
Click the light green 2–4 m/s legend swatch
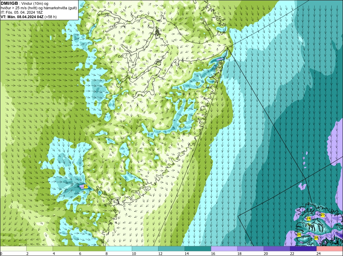[39, 249]
